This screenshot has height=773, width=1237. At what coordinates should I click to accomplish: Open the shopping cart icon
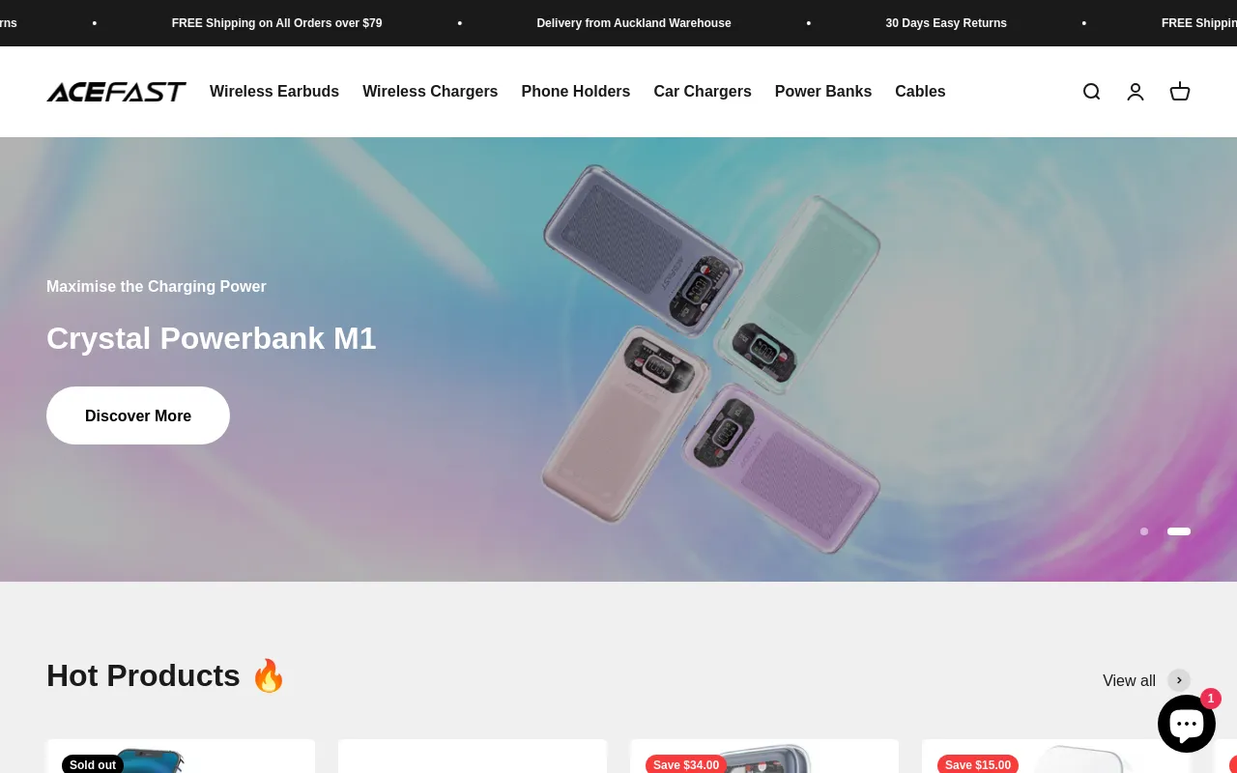pos(1180,92)
